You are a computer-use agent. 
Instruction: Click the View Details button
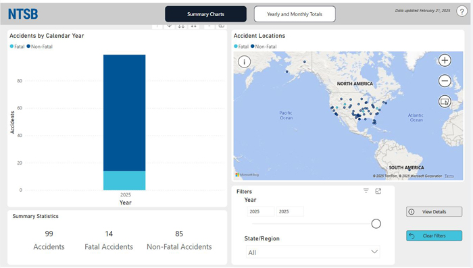tap(434, 211)
